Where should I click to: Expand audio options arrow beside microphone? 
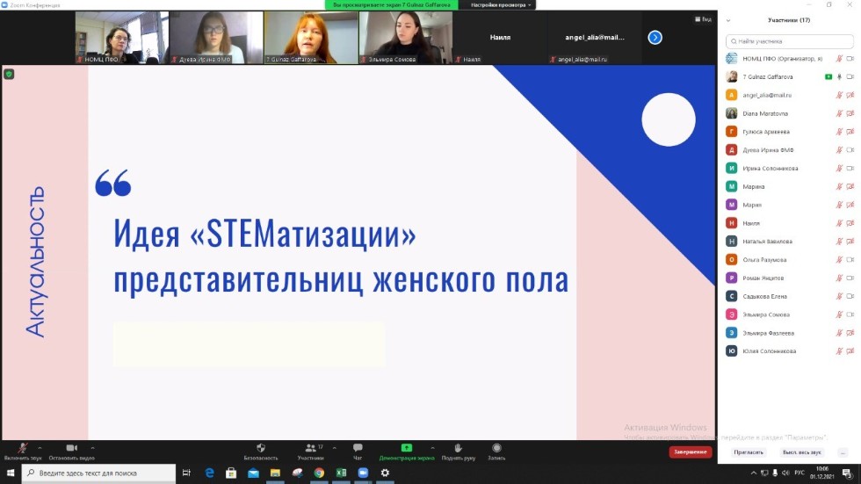pos(40,446)
